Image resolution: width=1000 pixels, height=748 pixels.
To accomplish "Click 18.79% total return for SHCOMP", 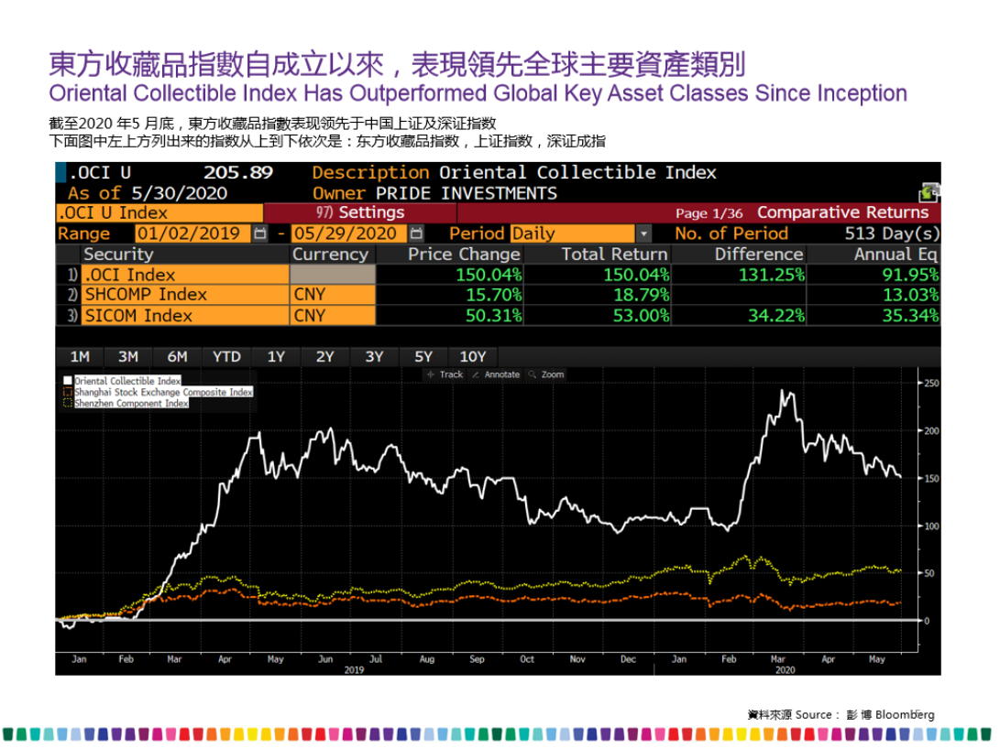I will tap(641, 295).
